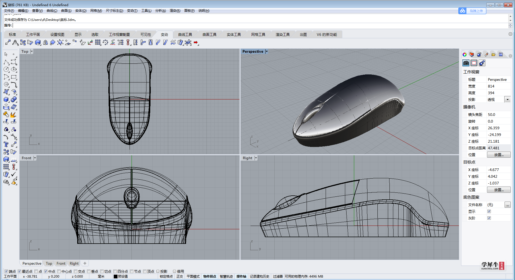The height and width of the screenshot is (280, 515).
Task: Open the 文件(F) menu
Action: [x=9, y=11]
